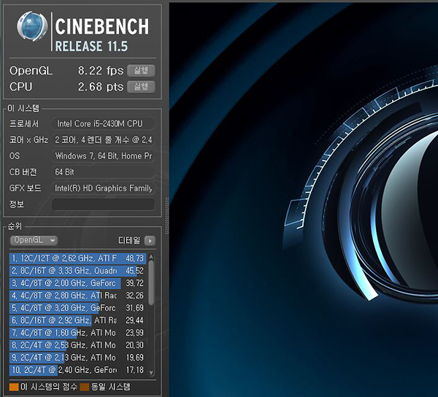Image resolution: width=438 pixels, height=397 pixels.
Task: Select ranking row 6. 8C/16T @ 2.92 GHz
Action: click(x=77, y=320)
